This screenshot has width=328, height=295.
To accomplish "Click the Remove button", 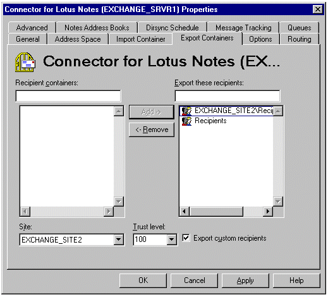I will pyautogui.click(x=152, y=129).
